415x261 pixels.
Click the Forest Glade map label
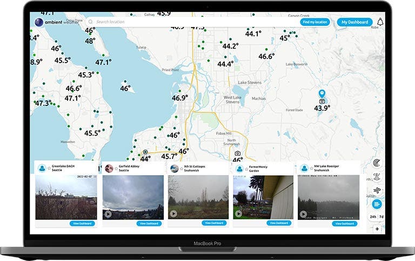(294, 110)
